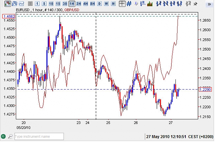Click the 1.4500 left axis value
Image resolution: width=215 pixels, height=142 pixels.
(9, 37)
